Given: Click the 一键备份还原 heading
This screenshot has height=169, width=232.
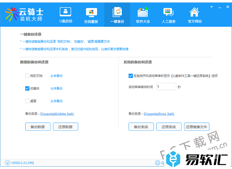Looking at the screenshot, I should [31, 34].
